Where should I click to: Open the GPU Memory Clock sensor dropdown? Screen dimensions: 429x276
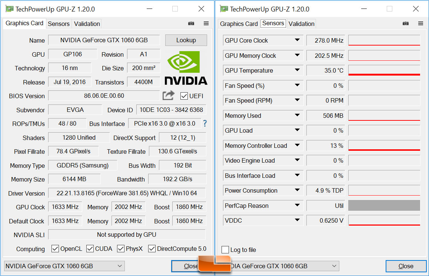(x=297, y=55)
